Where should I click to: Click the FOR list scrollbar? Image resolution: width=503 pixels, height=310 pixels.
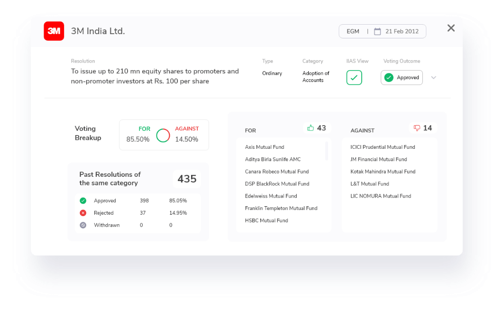pos(327,151)
